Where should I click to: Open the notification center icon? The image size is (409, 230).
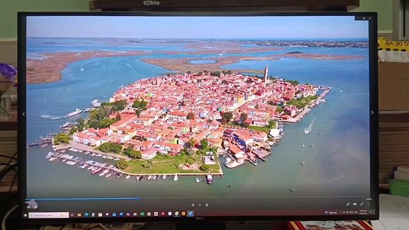point(371,212)
